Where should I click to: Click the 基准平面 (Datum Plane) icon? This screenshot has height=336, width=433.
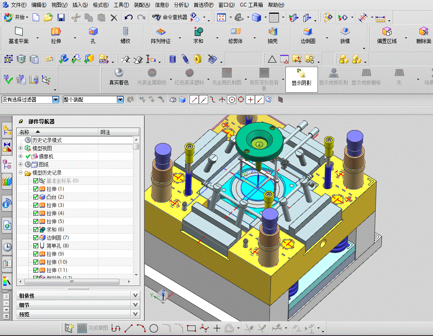[19, 32]
